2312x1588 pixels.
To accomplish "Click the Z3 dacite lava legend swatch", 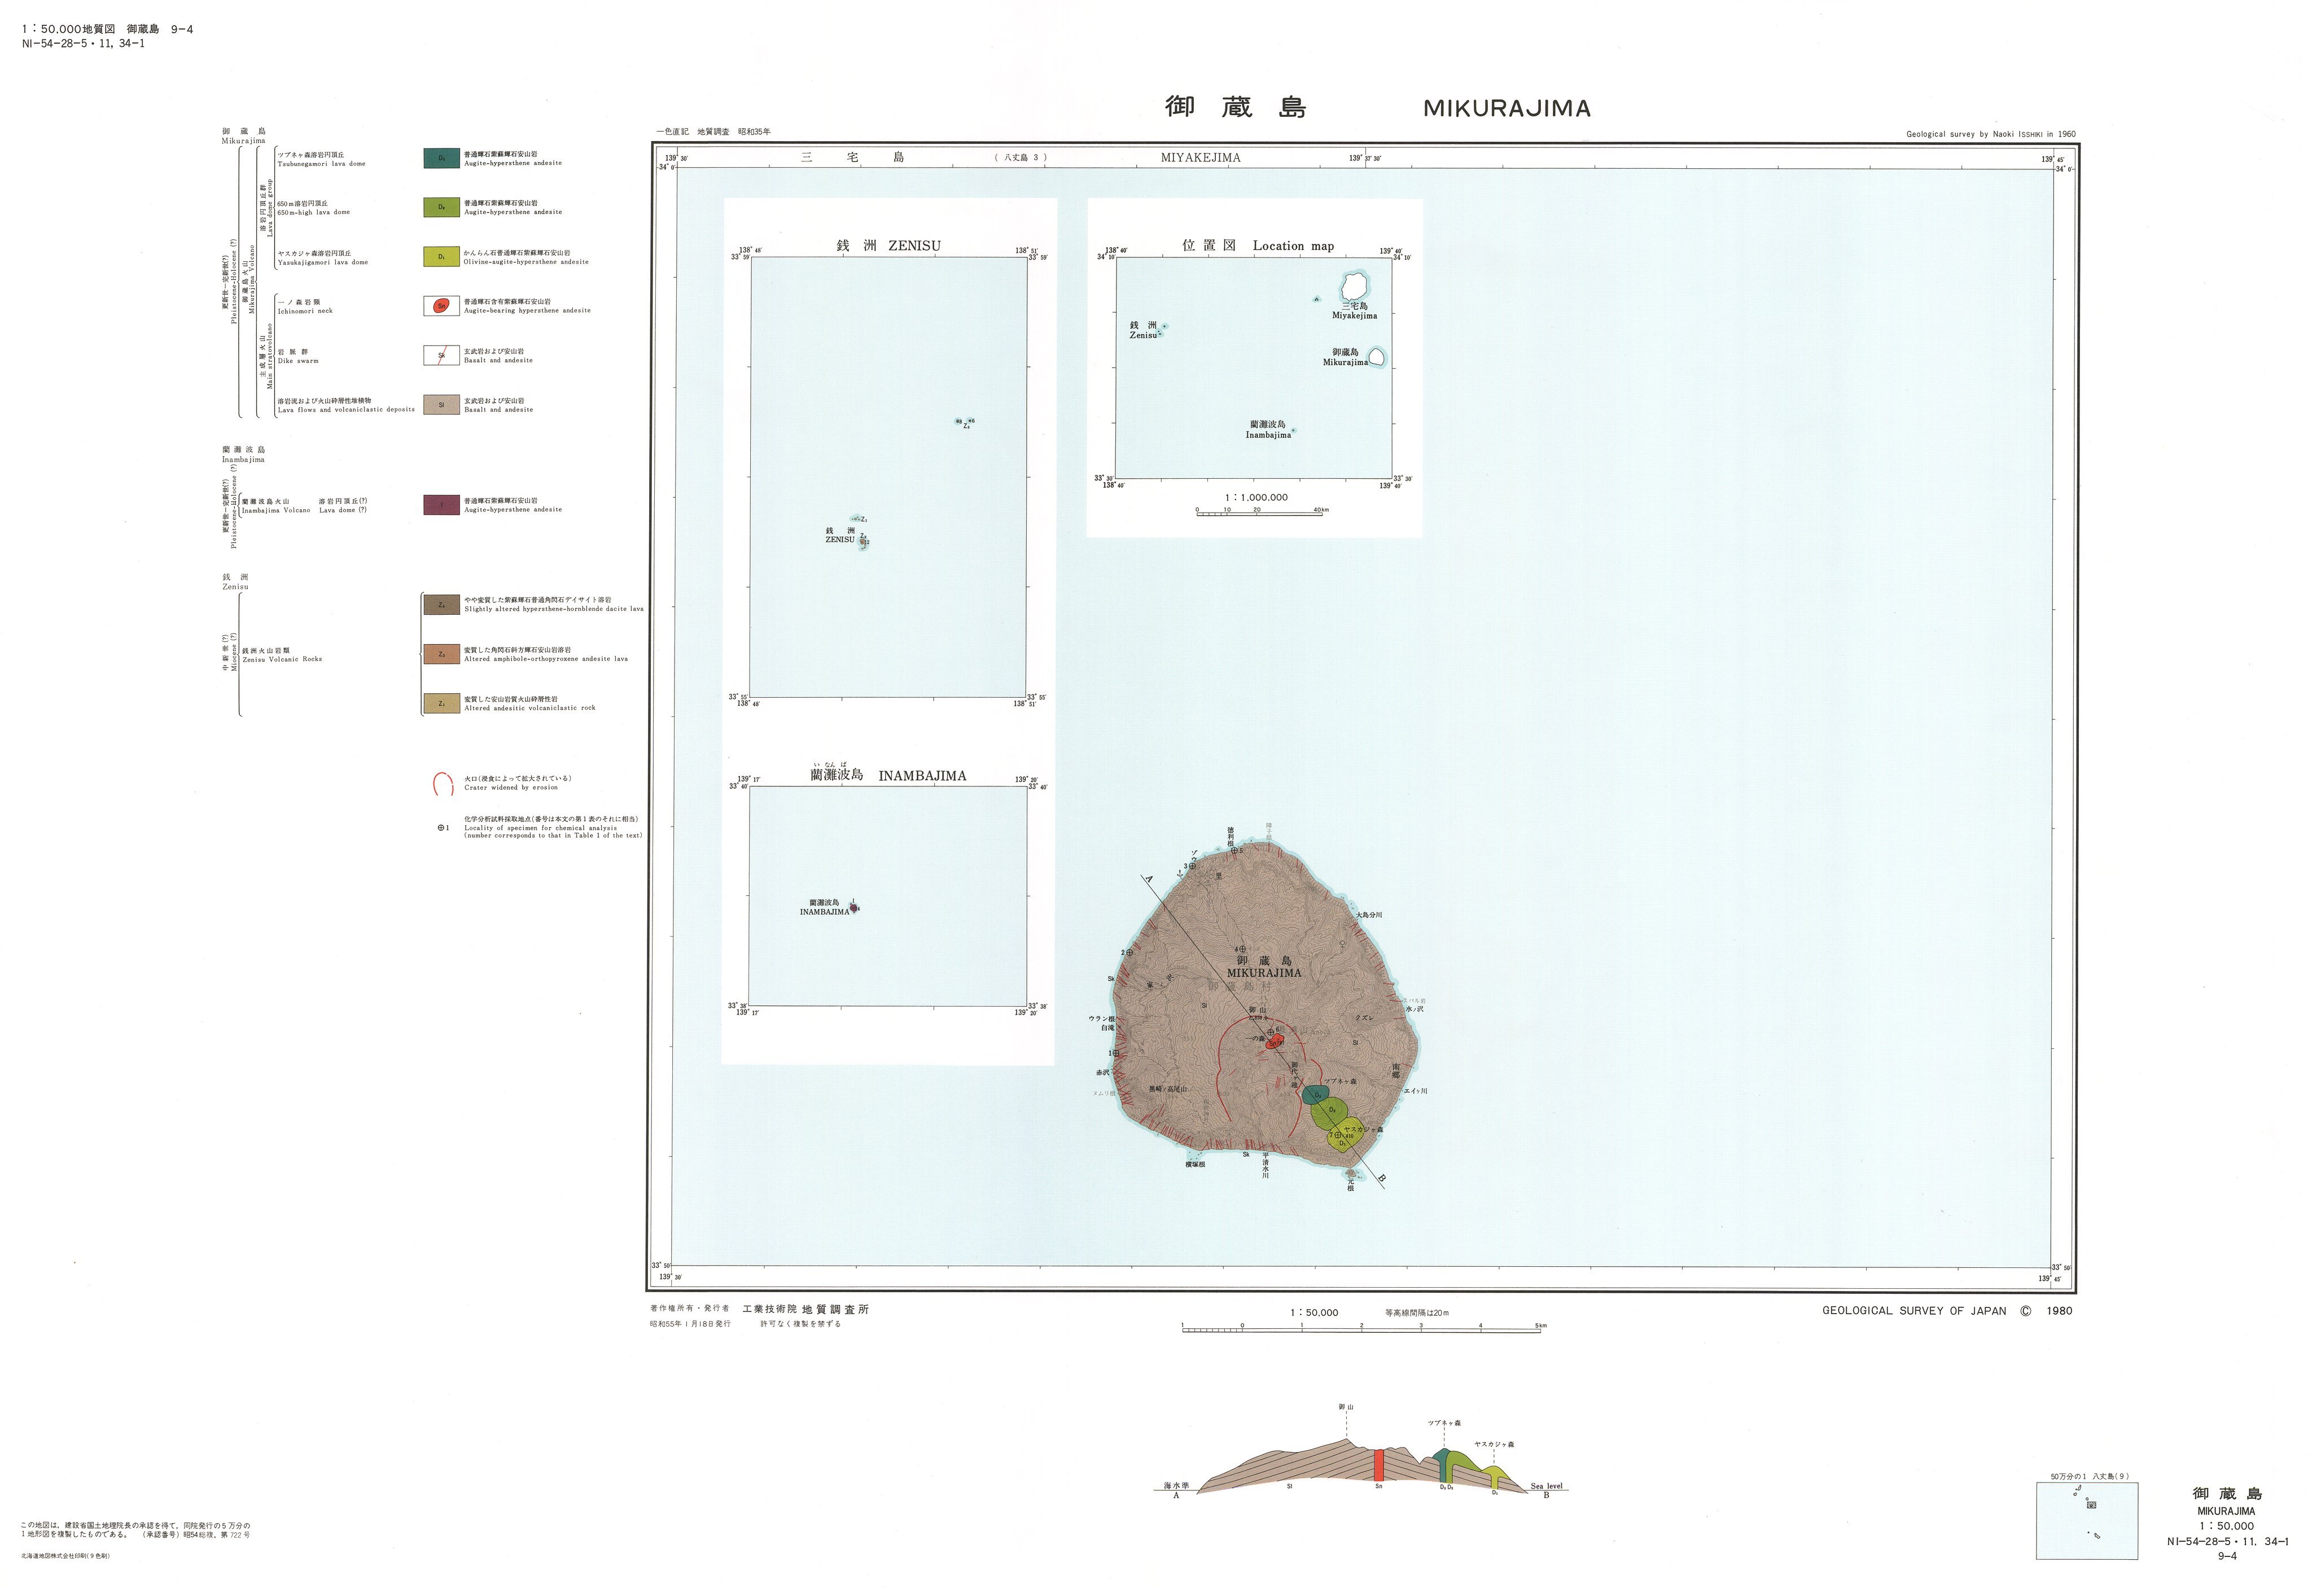I will point(441,604).
